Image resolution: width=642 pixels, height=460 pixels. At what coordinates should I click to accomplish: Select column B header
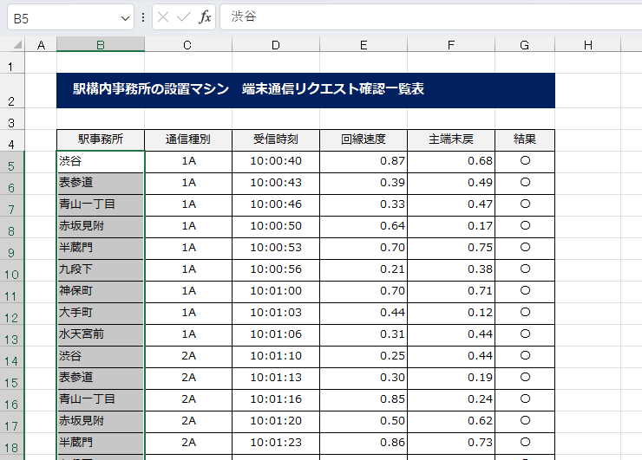pos(101,45)
